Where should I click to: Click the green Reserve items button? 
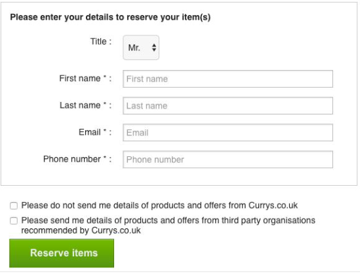[62, 253]
